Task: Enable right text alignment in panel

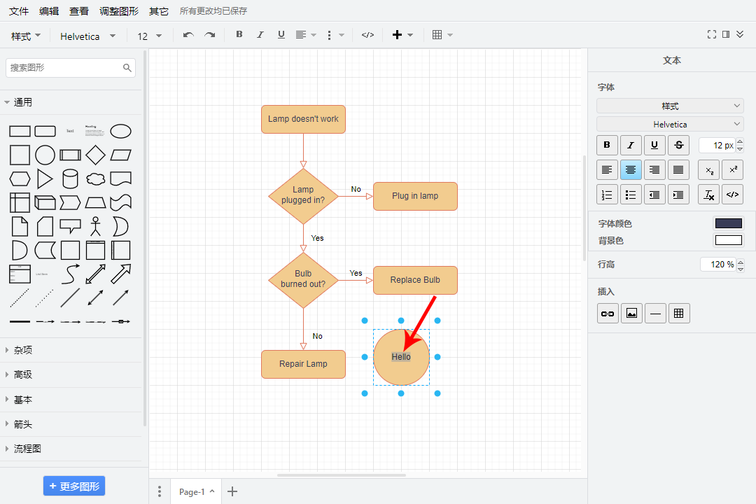Action: coord(654,169)
